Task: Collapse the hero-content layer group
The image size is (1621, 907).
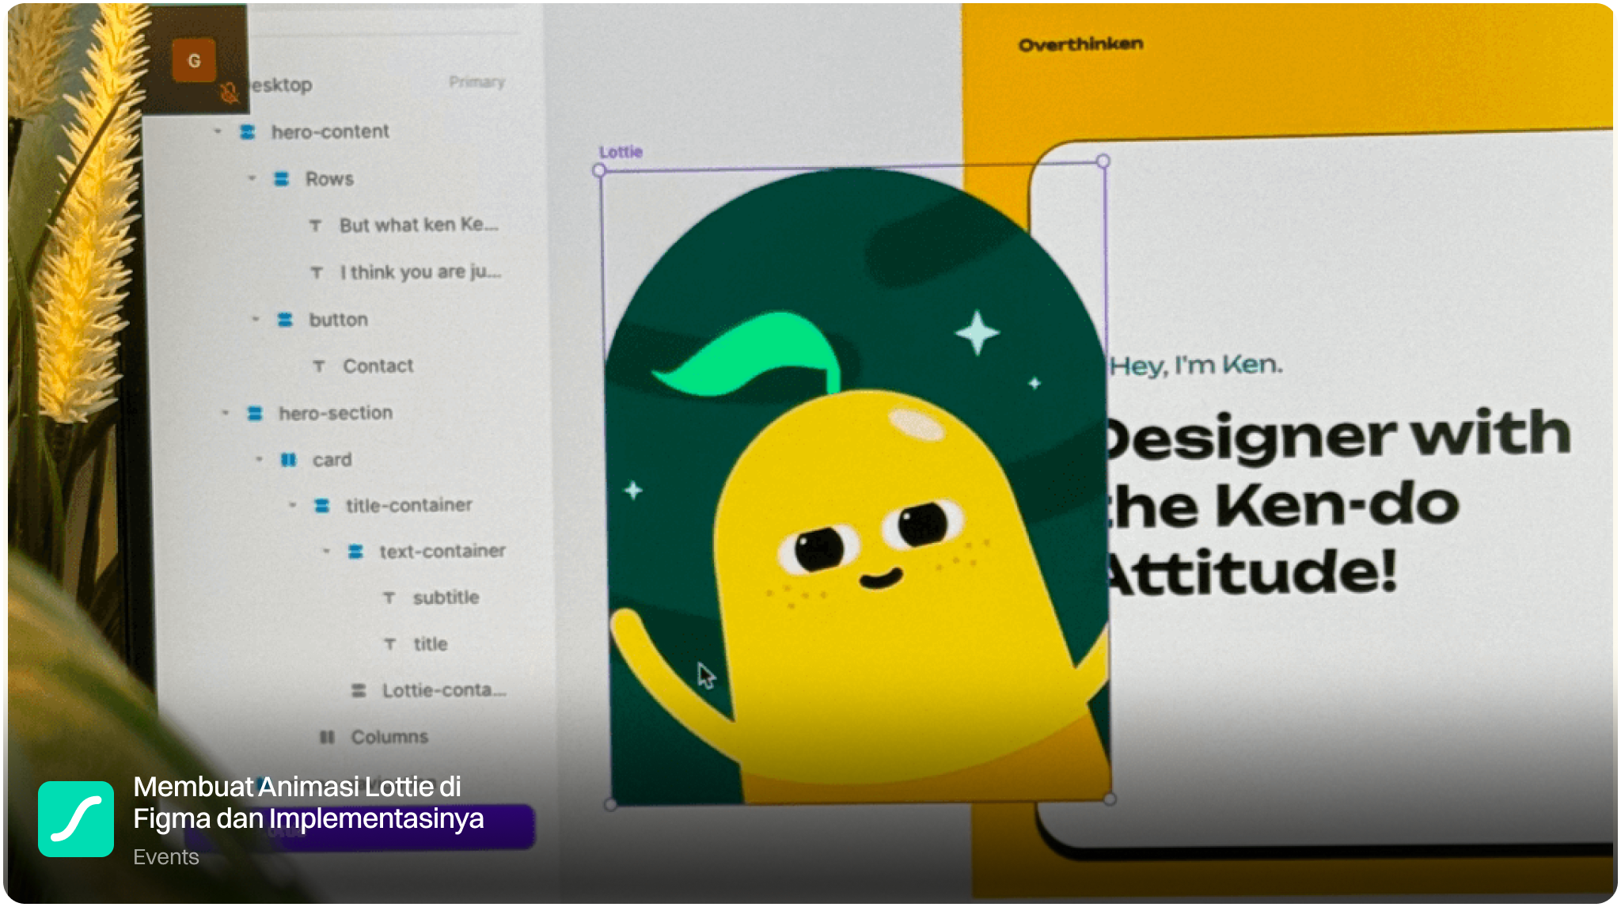Action: point(218,131)
